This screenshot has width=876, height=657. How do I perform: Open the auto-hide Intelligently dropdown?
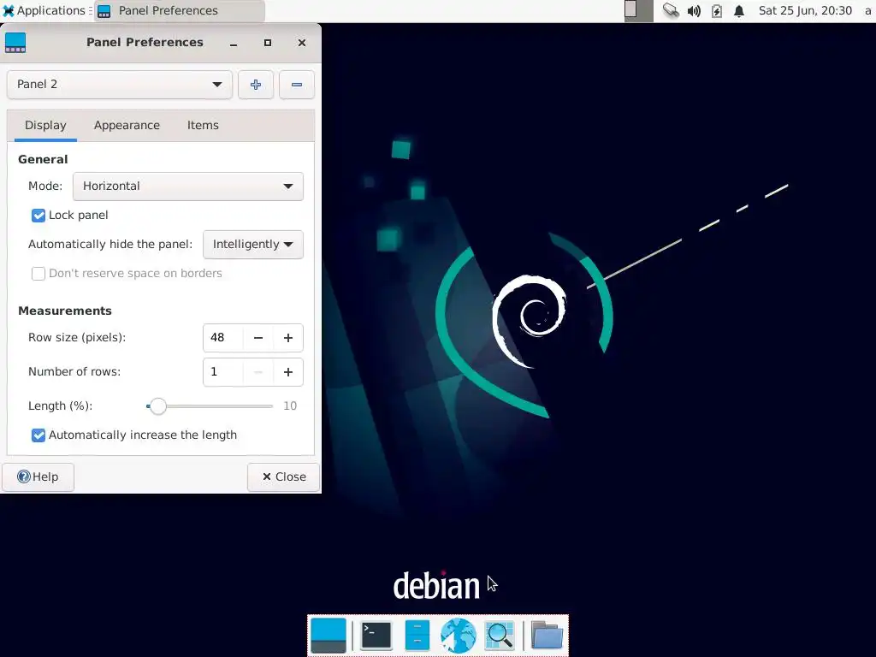tap(253, 244)
